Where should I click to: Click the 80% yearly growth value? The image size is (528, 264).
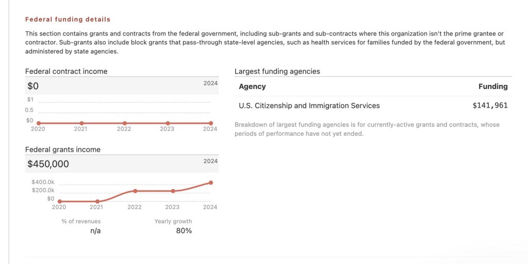(x=184, y=231)
